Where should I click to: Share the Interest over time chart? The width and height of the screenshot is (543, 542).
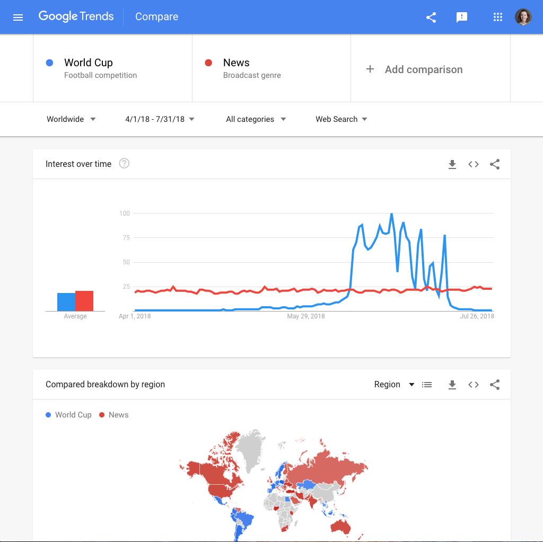(x=495, y=164)
